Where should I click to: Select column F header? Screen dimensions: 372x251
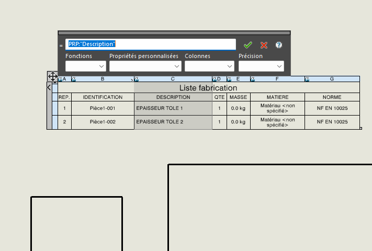pos(277,79)
